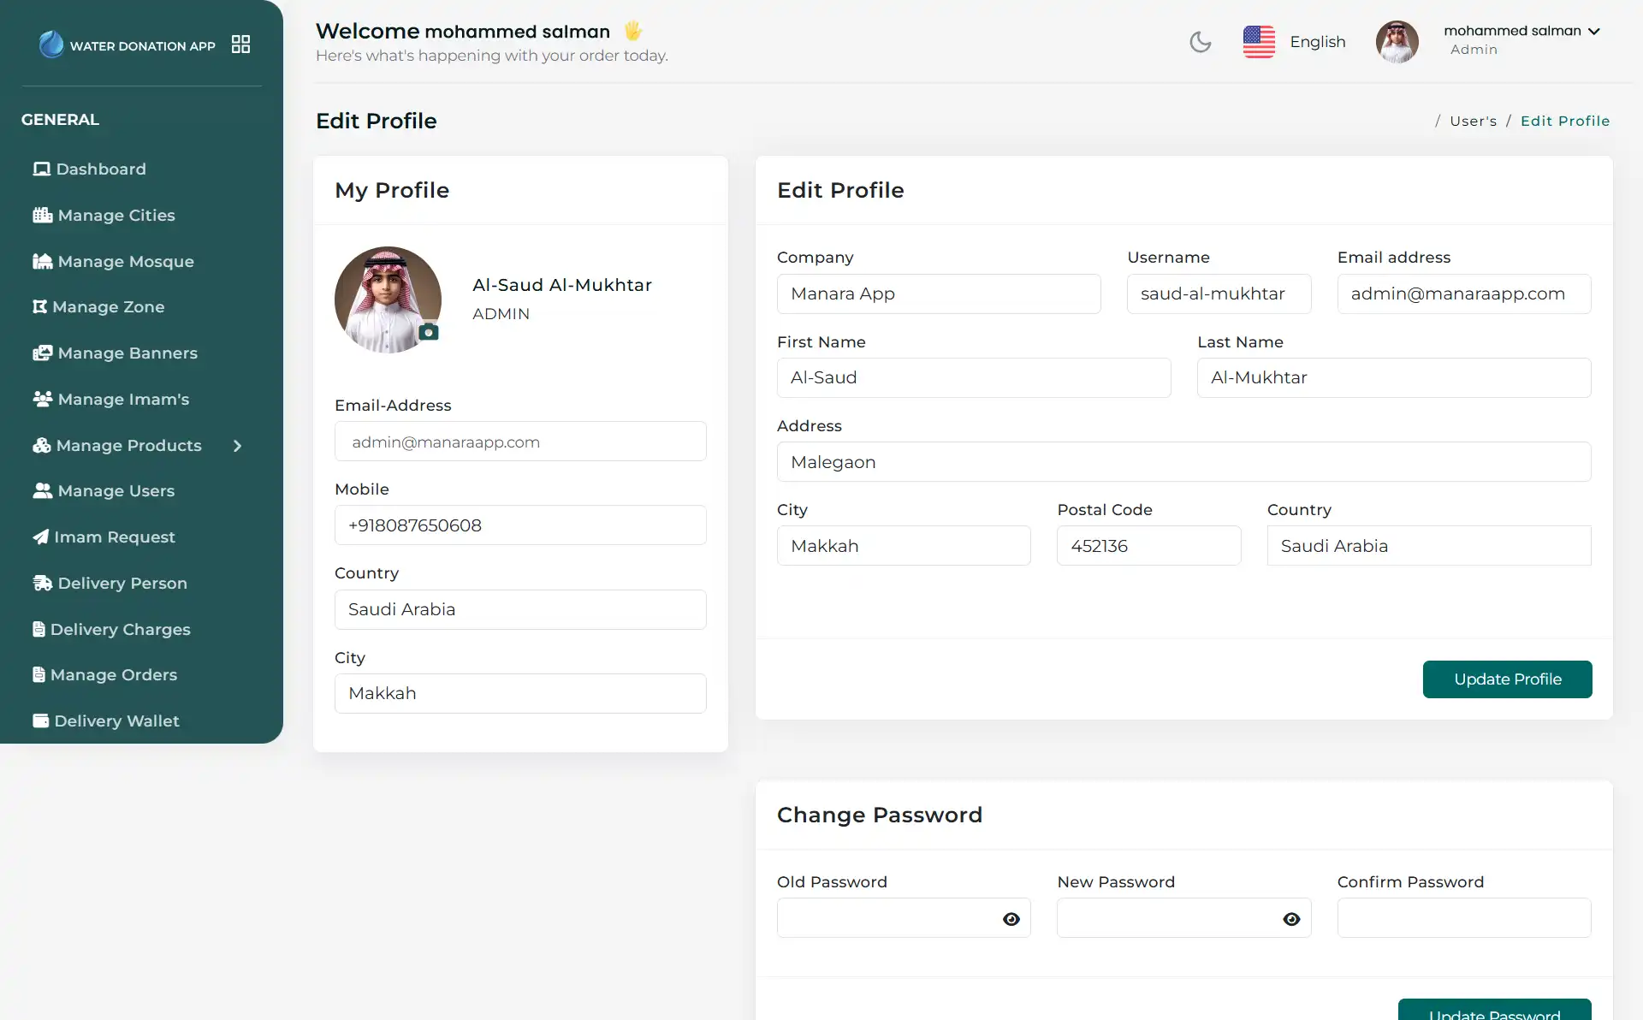Show the Old Password with the eye icon
The width and height of the screenshot is (1643, 1020).
1011,918
